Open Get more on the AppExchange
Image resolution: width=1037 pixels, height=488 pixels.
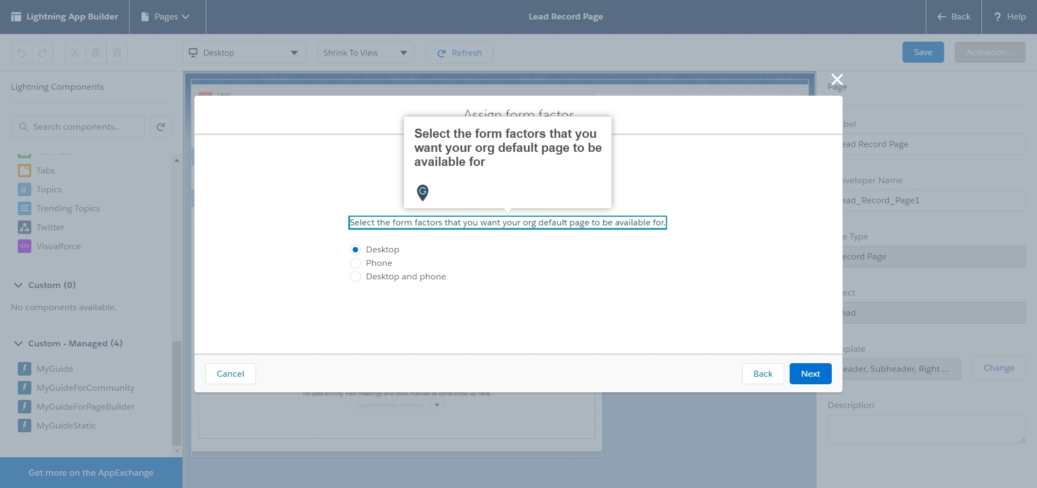[91, 473]
